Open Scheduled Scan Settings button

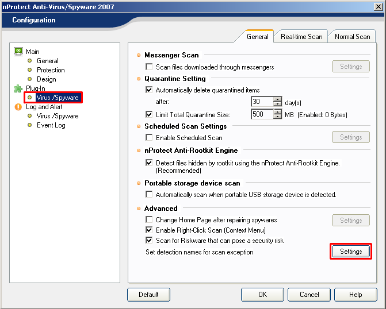point(351,137)
